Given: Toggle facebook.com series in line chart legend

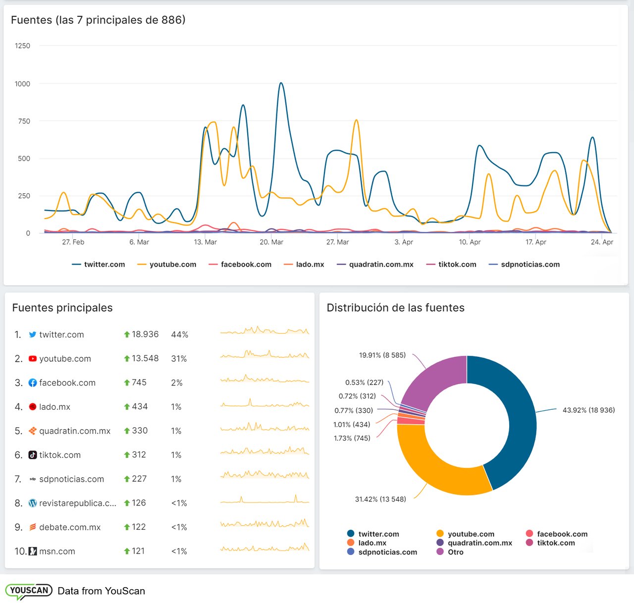Looking at the screenshot, I should click(240, 265).
